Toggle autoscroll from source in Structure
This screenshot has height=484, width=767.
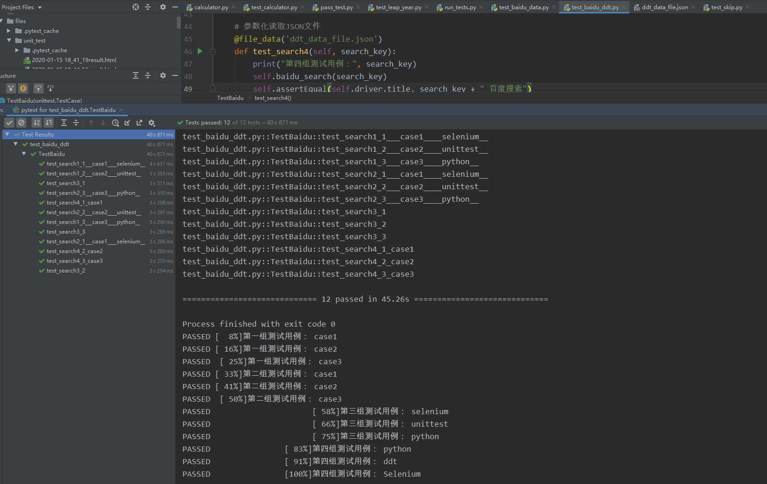(50, 88)
